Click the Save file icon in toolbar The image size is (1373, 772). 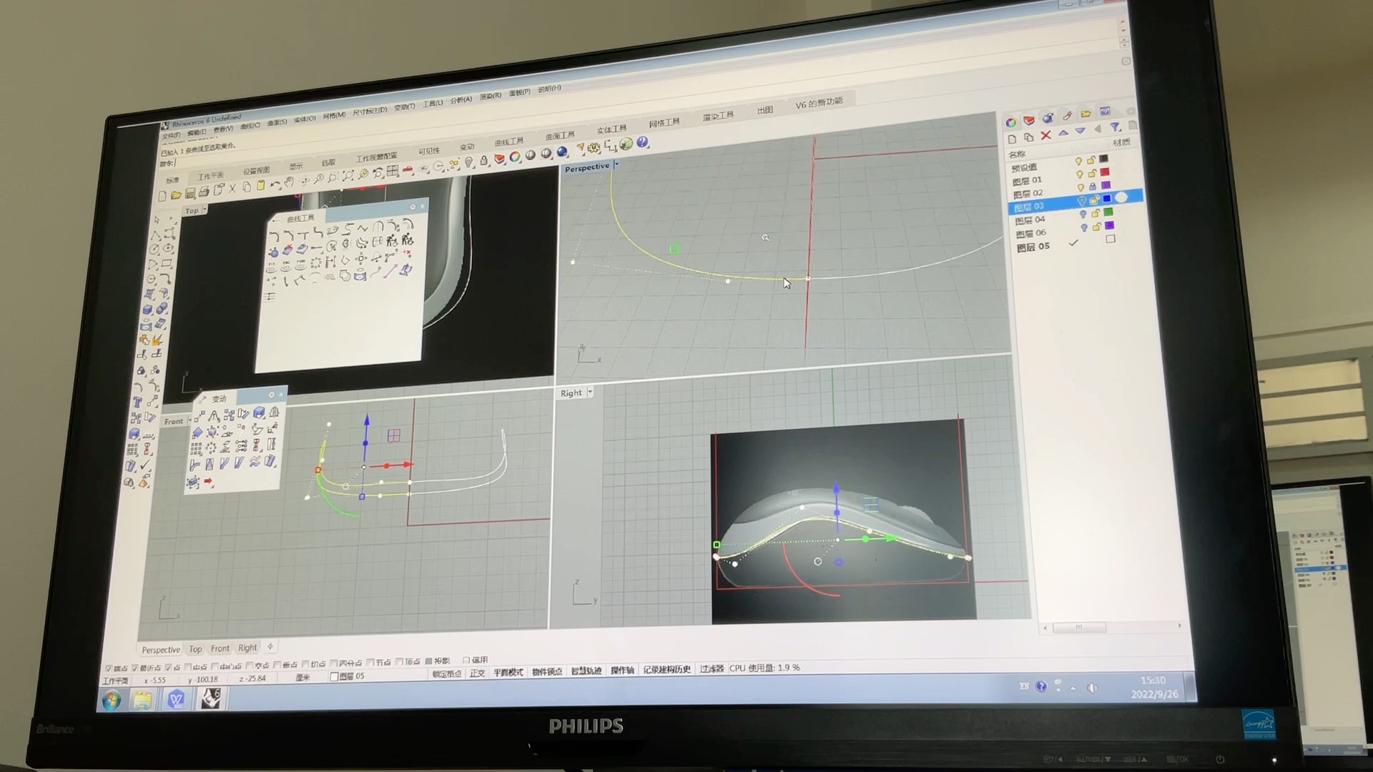pyautogui.click(x=190, y=193)
